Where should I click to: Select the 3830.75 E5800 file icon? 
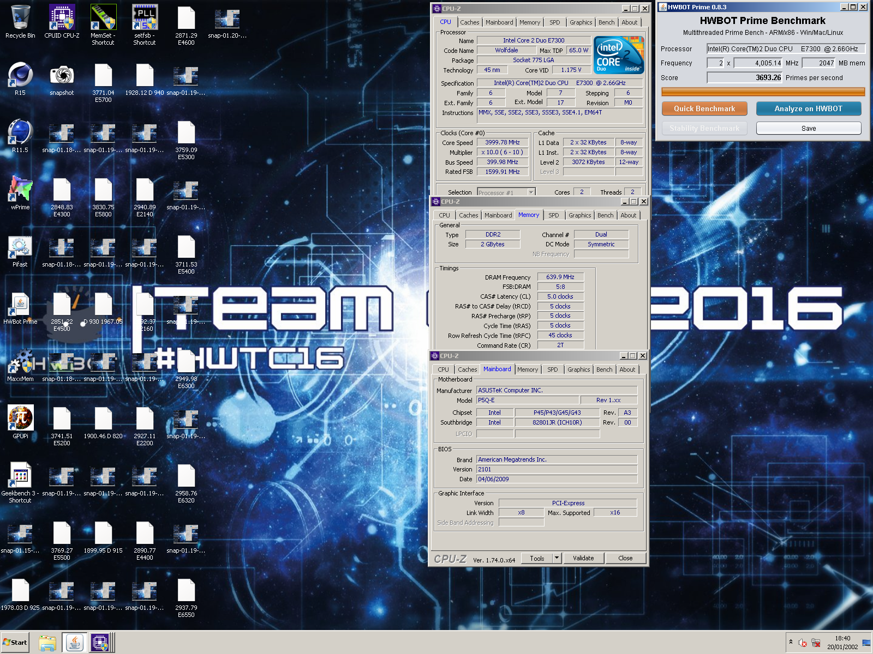(x=103, y=197)
